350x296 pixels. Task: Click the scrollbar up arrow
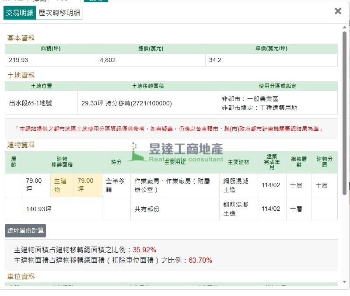click(x=345, y=28)
